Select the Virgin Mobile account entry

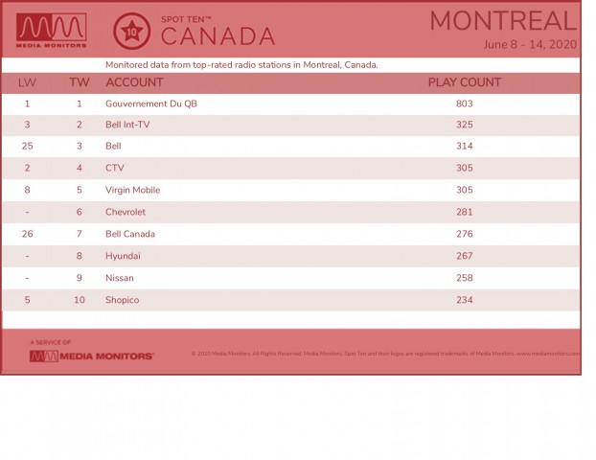point(132,190)
